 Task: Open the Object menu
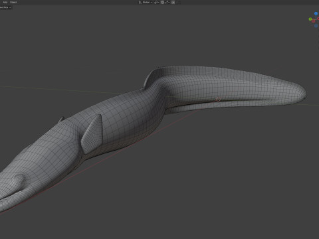point(13,2)
